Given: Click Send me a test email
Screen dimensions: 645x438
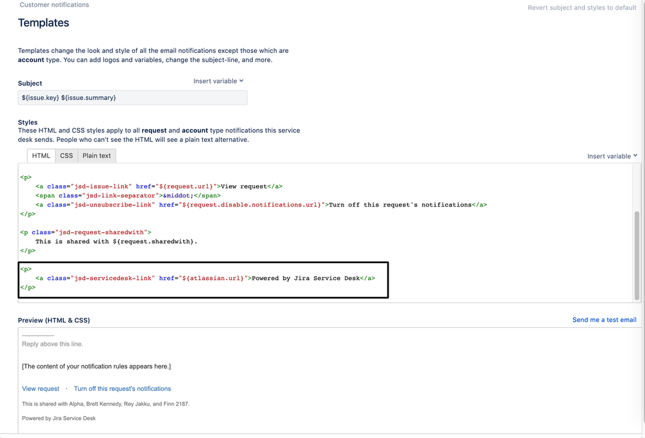Looking at the screenshot, I should point(604,319).
